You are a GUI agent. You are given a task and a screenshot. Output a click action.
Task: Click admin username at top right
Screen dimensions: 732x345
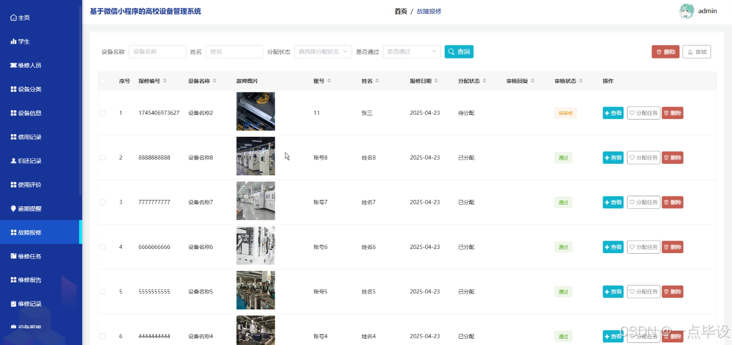pos(707,11)
